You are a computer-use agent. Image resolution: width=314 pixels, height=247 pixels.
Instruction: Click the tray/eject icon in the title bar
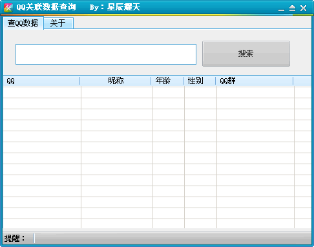click(x=292, y=8)
